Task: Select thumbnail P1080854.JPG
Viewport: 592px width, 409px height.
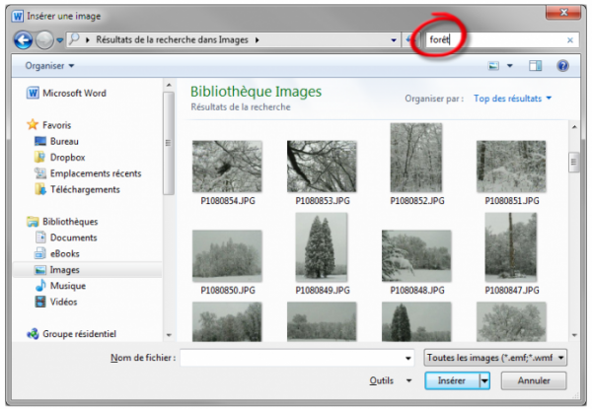Action: click(226, 166)
